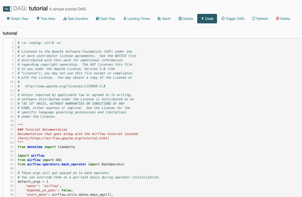This screenshot has height=197, width=302.
Task: Open the Task Duration tab
Action: [x=76, y=19]
